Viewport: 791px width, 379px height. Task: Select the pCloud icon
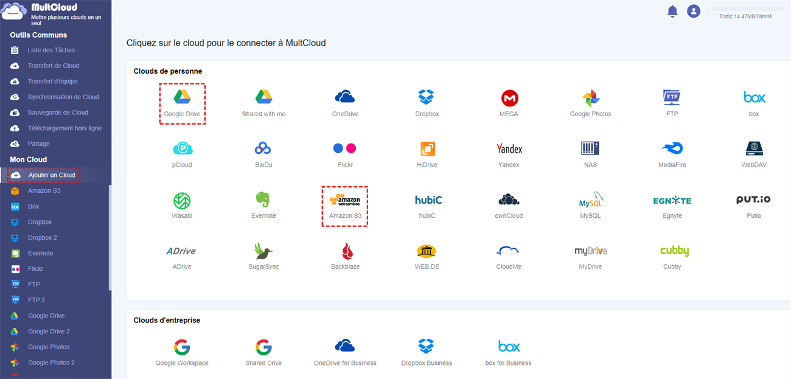pos(182,148)
